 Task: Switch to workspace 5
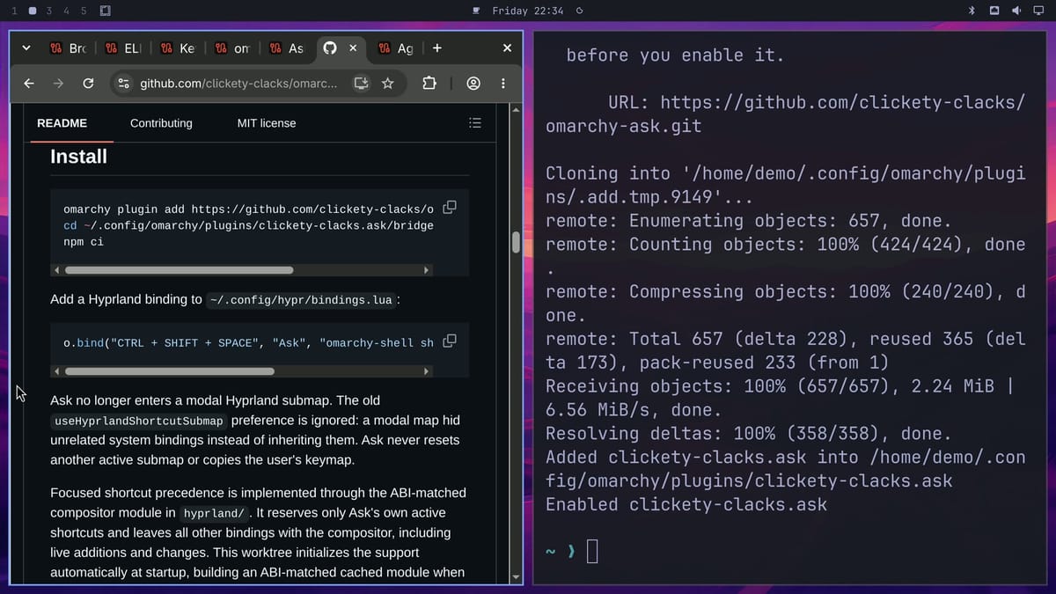pyautogui.click(x=84, y=11)
